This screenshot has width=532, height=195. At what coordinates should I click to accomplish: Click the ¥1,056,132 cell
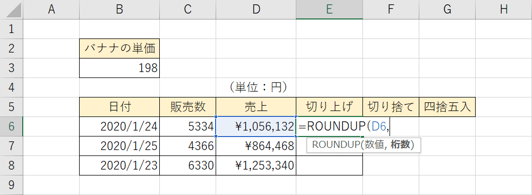(256, 127)
